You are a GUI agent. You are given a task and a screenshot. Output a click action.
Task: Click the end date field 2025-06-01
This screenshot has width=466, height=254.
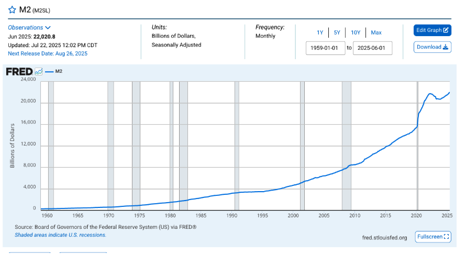pyautogui.click(x=372, y=48)
